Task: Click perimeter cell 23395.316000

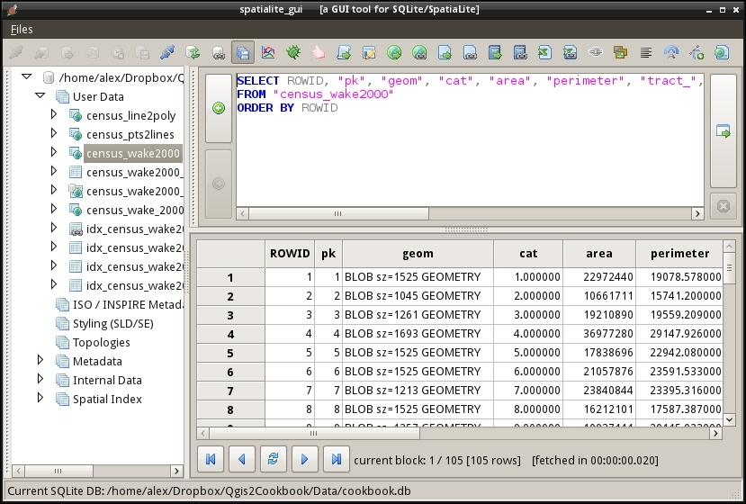Action: point(679,391)
